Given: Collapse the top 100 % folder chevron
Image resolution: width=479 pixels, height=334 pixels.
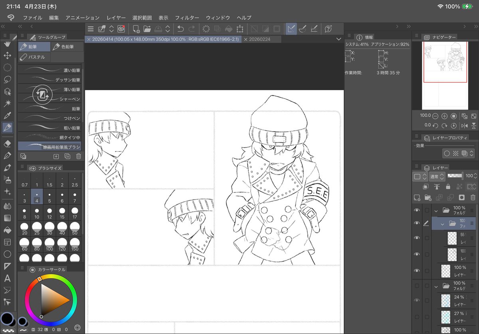Looking at the screenshot, I should click(x=436, y=210).
